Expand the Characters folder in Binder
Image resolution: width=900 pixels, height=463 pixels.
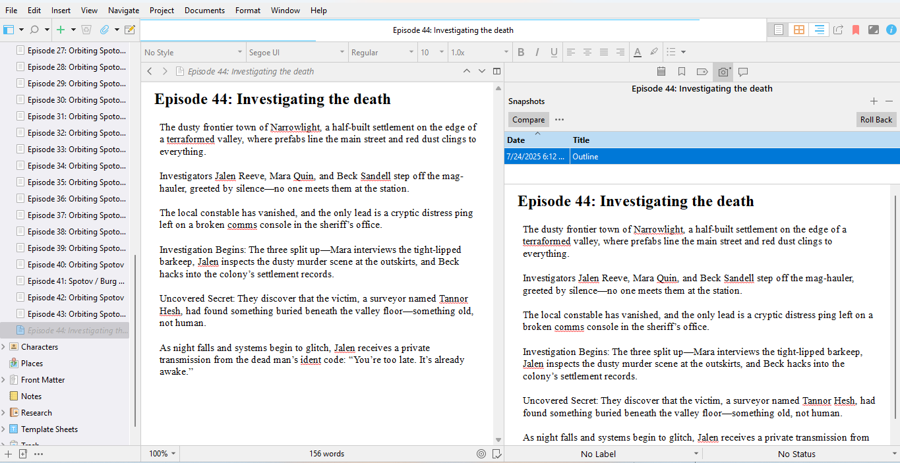(x=4, y=347)
